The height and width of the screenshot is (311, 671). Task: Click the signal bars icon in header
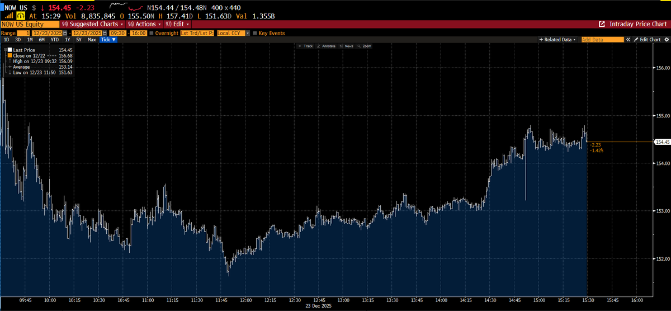(9, 16)
